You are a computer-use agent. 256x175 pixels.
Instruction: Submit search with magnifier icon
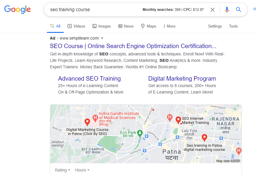click(238, 10)
